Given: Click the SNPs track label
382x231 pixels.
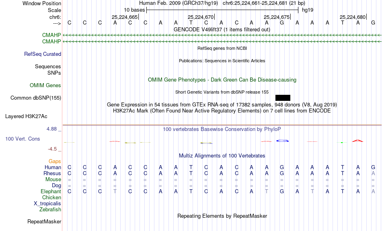Looking at the screenshot, I should [54, 73].
